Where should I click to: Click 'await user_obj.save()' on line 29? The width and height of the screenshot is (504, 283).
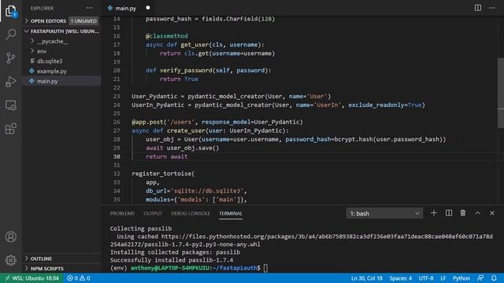tap(182, 148)
